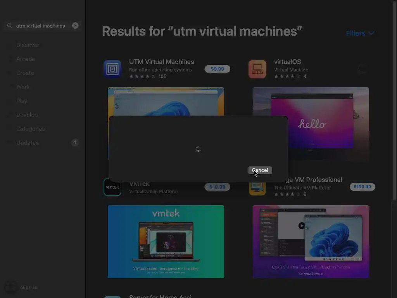
Task: Click the Run other operating systems subtitle
Action: tap(160, 70)
